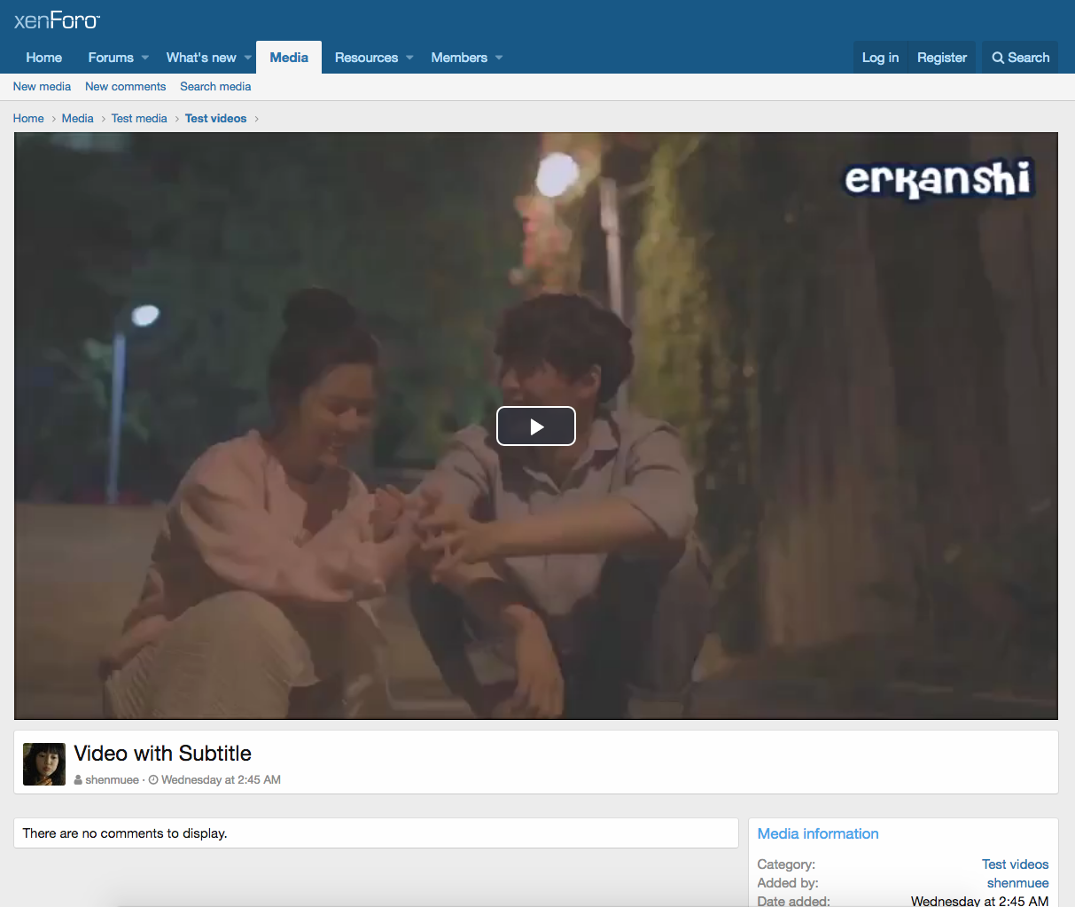Viewport: 1075px width, 907px height.
Task: Open shenmuee's avatar thumbnail
Action: [44, 764]
